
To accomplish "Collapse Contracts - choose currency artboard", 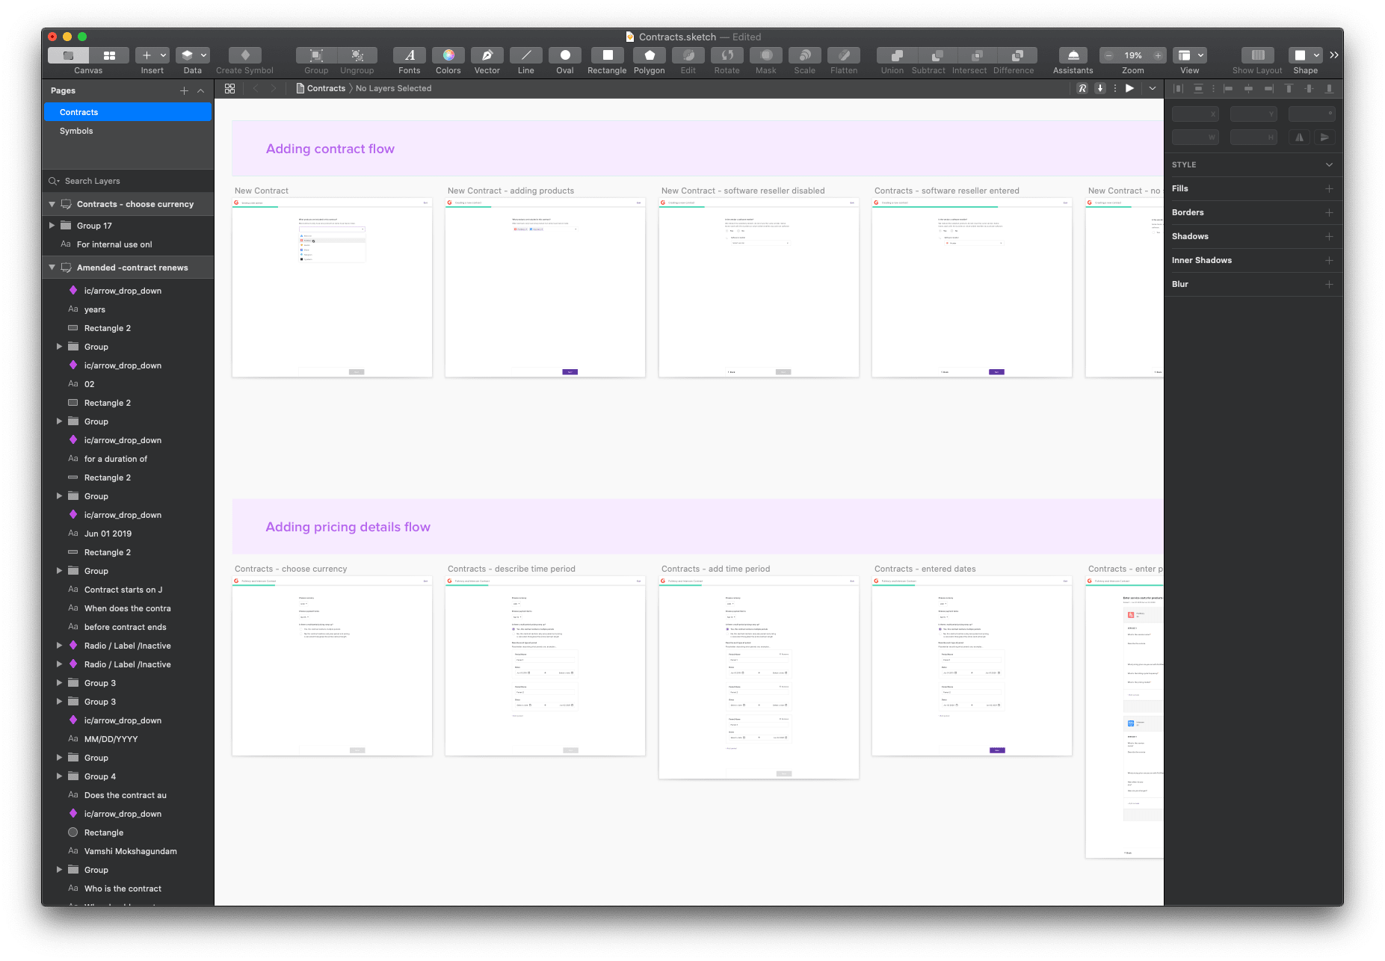I will [x=52, y=204].
